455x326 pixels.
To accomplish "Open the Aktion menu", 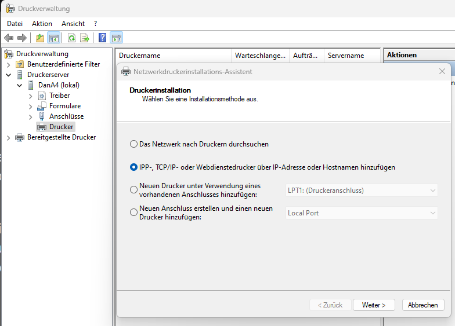I will 42,23.
